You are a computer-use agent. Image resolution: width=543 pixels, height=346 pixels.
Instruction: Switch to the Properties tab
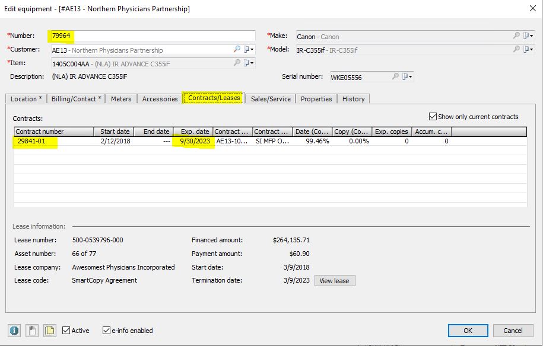pyautogui.click(x=316, y=99)
